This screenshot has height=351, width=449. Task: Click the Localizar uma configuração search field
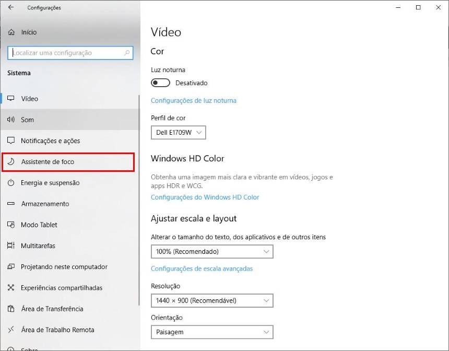pyautogui.click(x=70, y=53)
